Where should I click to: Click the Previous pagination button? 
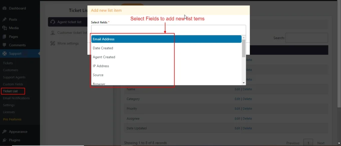(x=293, y=143)
